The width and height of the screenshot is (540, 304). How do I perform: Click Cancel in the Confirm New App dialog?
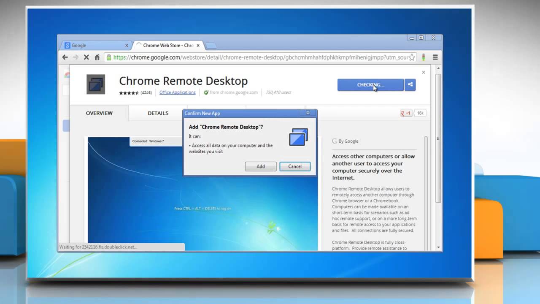(294, 166)
